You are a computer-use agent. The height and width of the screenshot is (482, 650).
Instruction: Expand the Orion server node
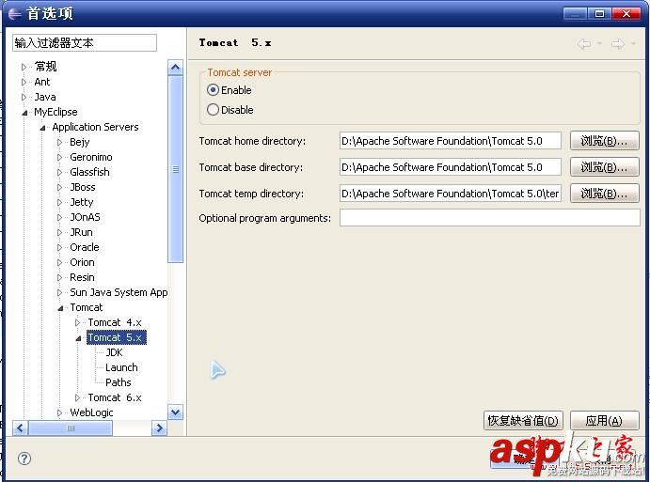click(59, 262)
